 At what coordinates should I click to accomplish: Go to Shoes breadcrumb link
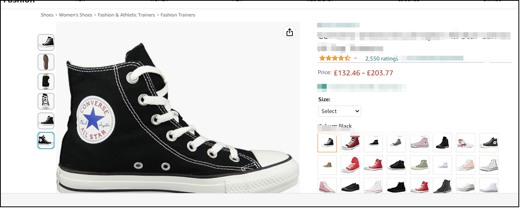pyautogui.click(x=47, y=15)
